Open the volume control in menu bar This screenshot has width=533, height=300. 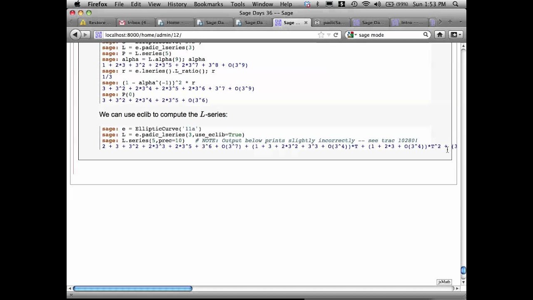(x=378, y=4)
